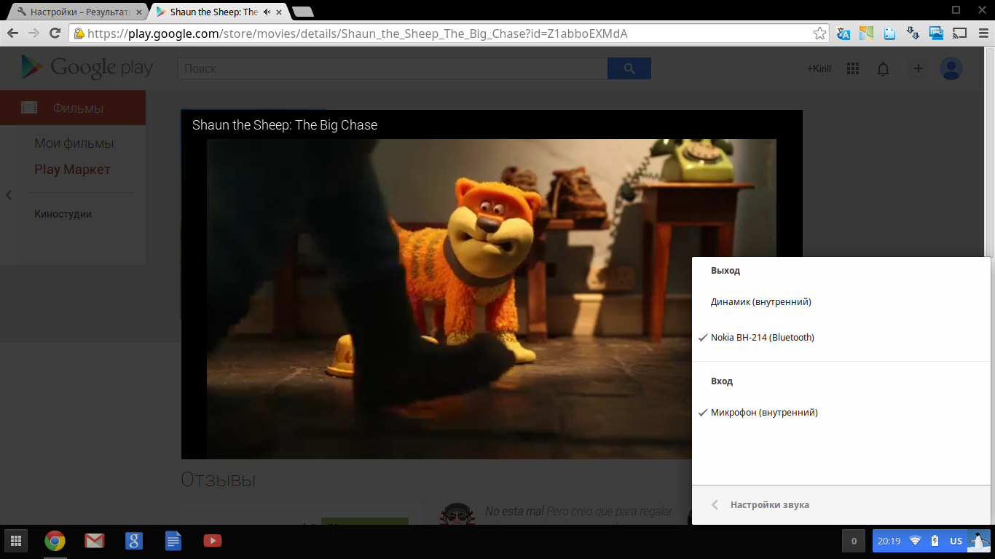Click the Киностудии link
The height and width of the screenshot is (559, 995).
tap(63, 214)
